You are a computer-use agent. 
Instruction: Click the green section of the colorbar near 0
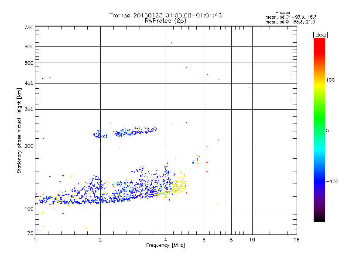pyautogui.click(x=319, y=124)
